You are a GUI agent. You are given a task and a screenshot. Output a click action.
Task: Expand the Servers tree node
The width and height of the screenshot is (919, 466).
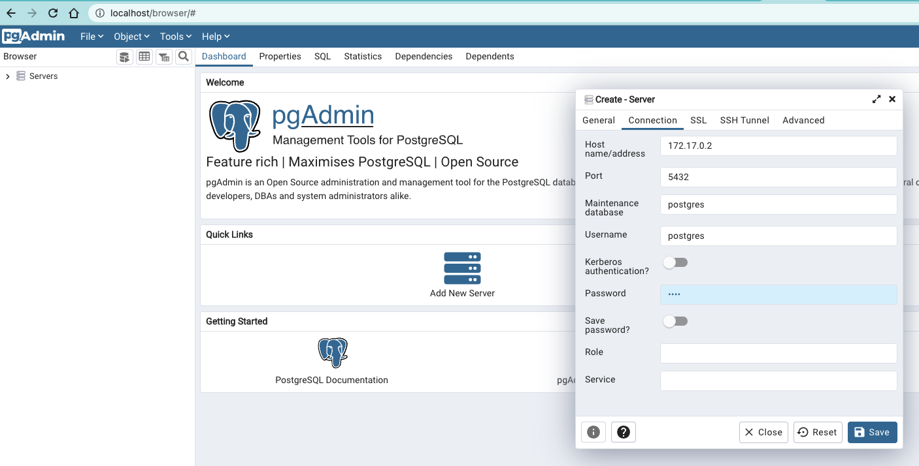[7, 76]
